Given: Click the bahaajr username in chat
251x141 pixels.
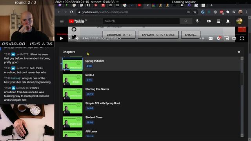Looking at the screenshot, I should (16, 78).
